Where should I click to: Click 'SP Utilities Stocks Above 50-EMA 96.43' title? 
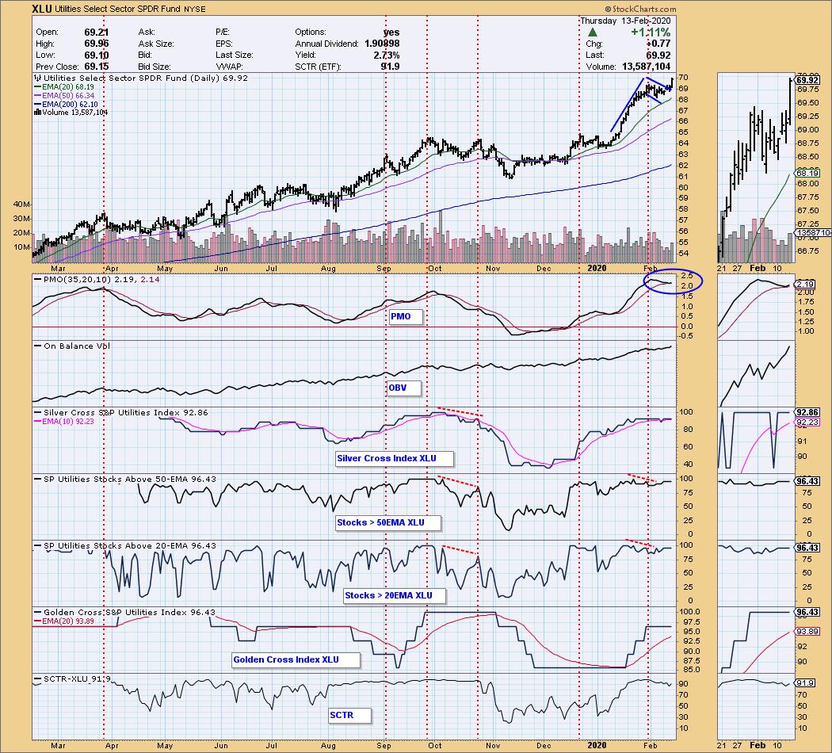(125, 480)
